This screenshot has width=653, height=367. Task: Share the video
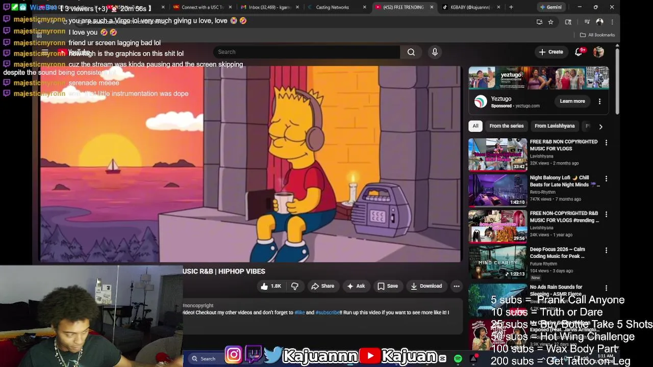(322, 286)
